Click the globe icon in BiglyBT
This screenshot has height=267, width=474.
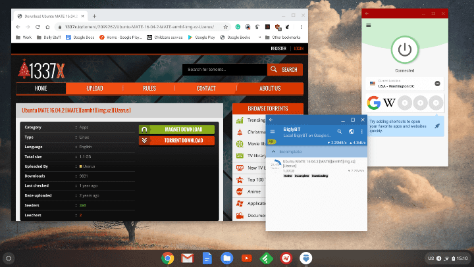click(351, 132)
